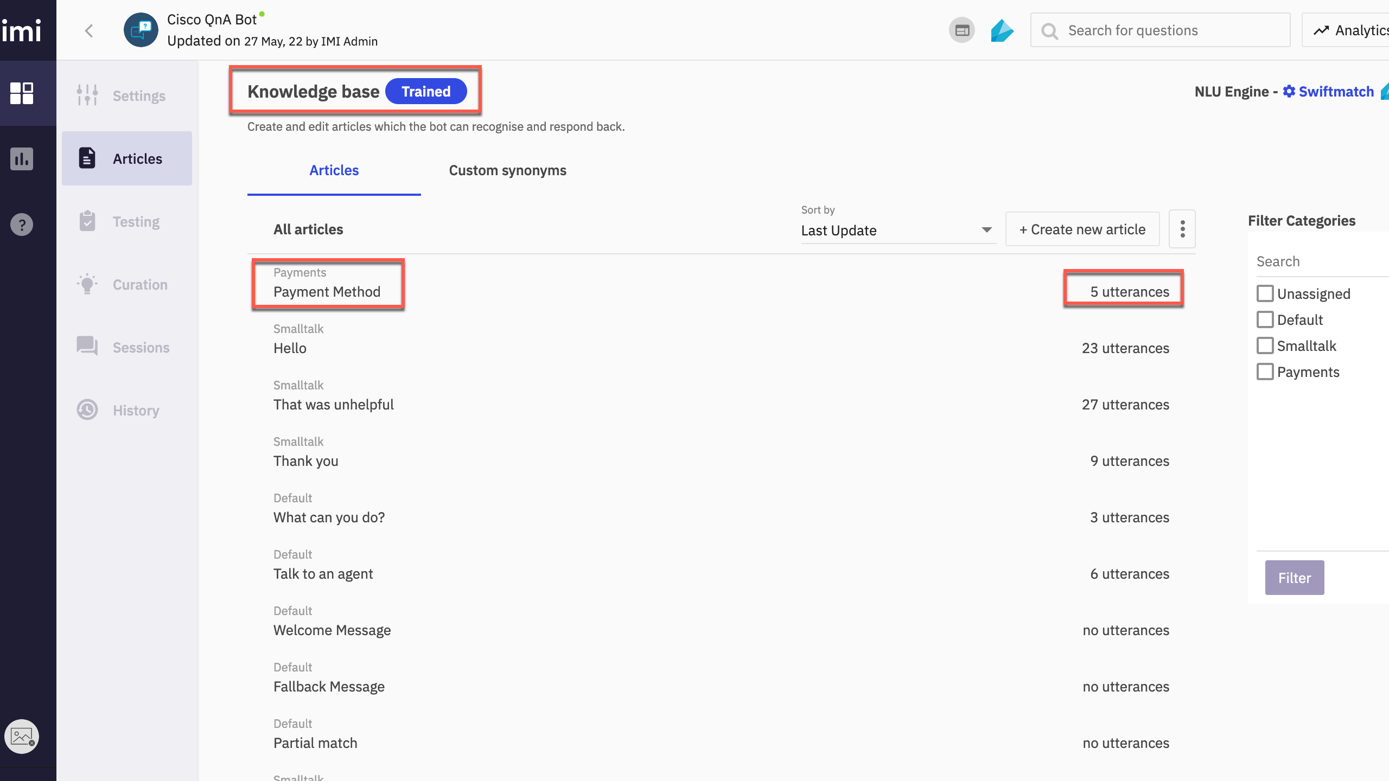Click the 5 utterances count
The image size is (1389, 781).
pyautogui.click(x=1130, y=292)
